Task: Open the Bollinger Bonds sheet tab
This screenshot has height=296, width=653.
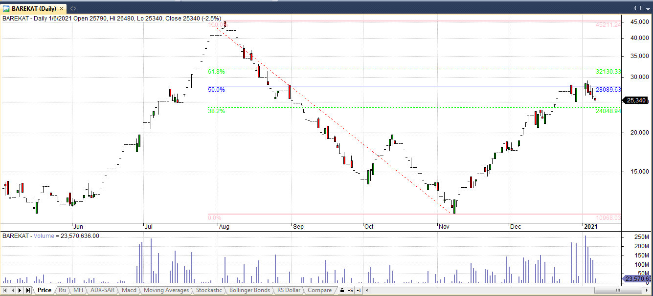Action: (x=249, y=290)
